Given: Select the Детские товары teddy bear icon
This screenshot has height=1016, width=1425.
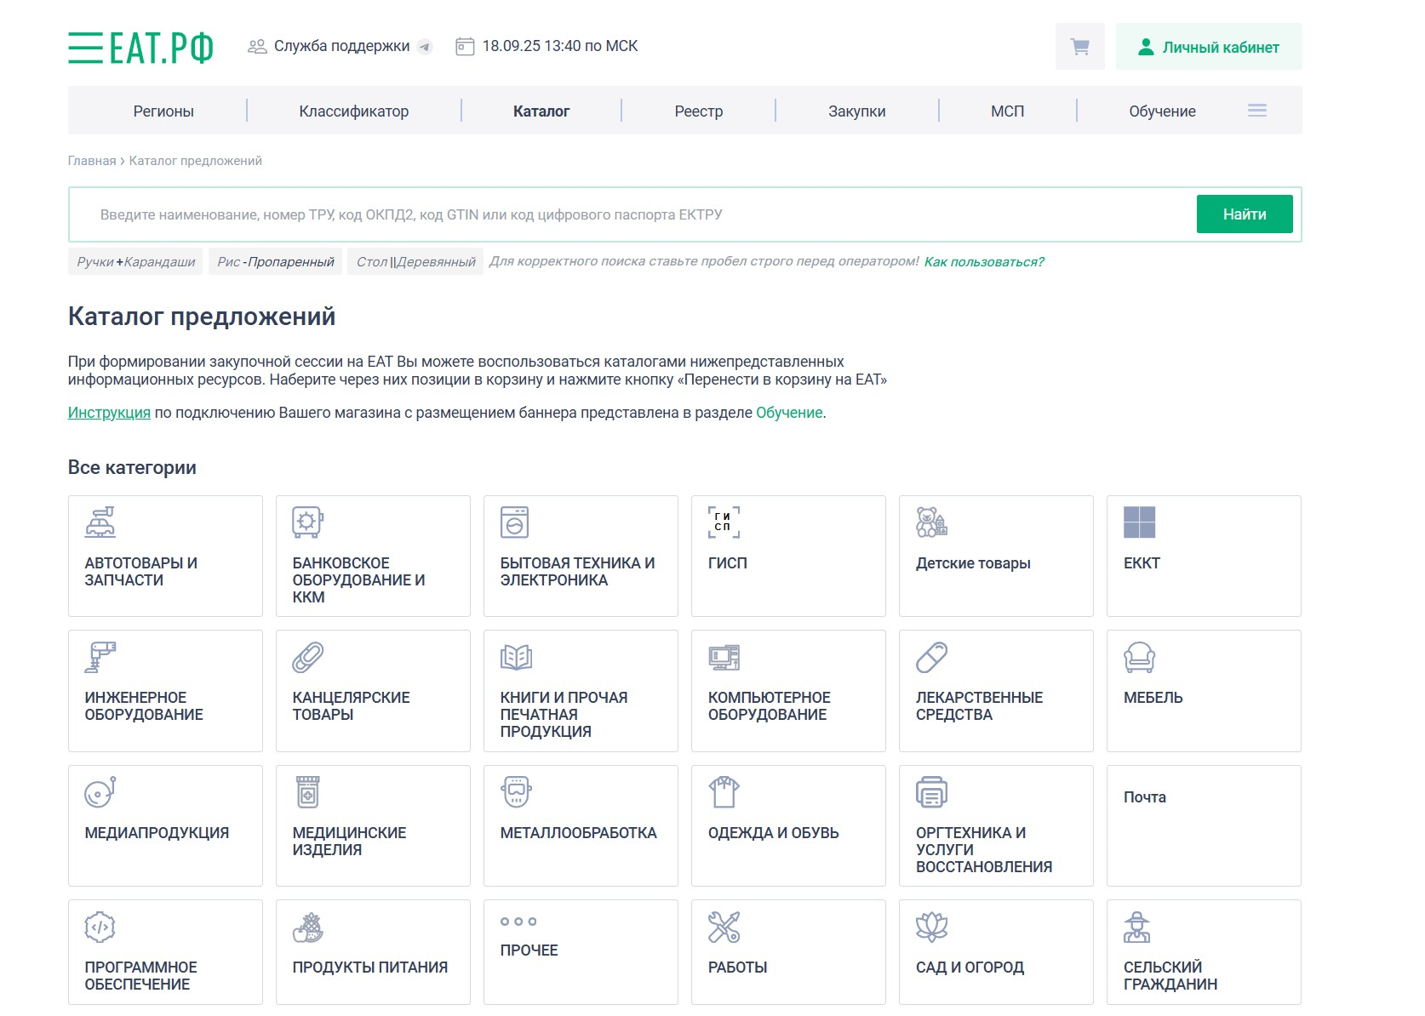Looking at the screenshot, I should point(931,522).
